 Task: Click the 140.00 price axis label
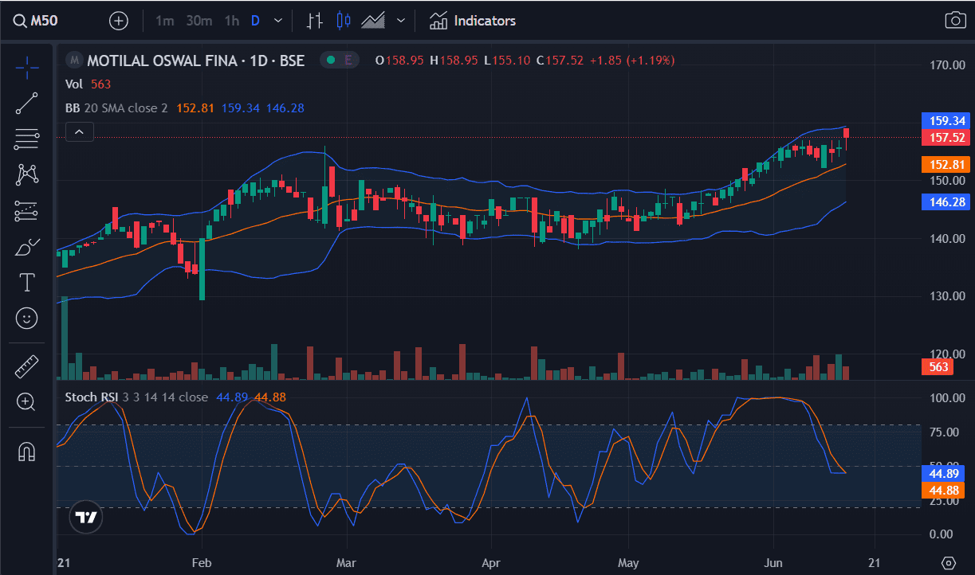(x=948, y=238)
